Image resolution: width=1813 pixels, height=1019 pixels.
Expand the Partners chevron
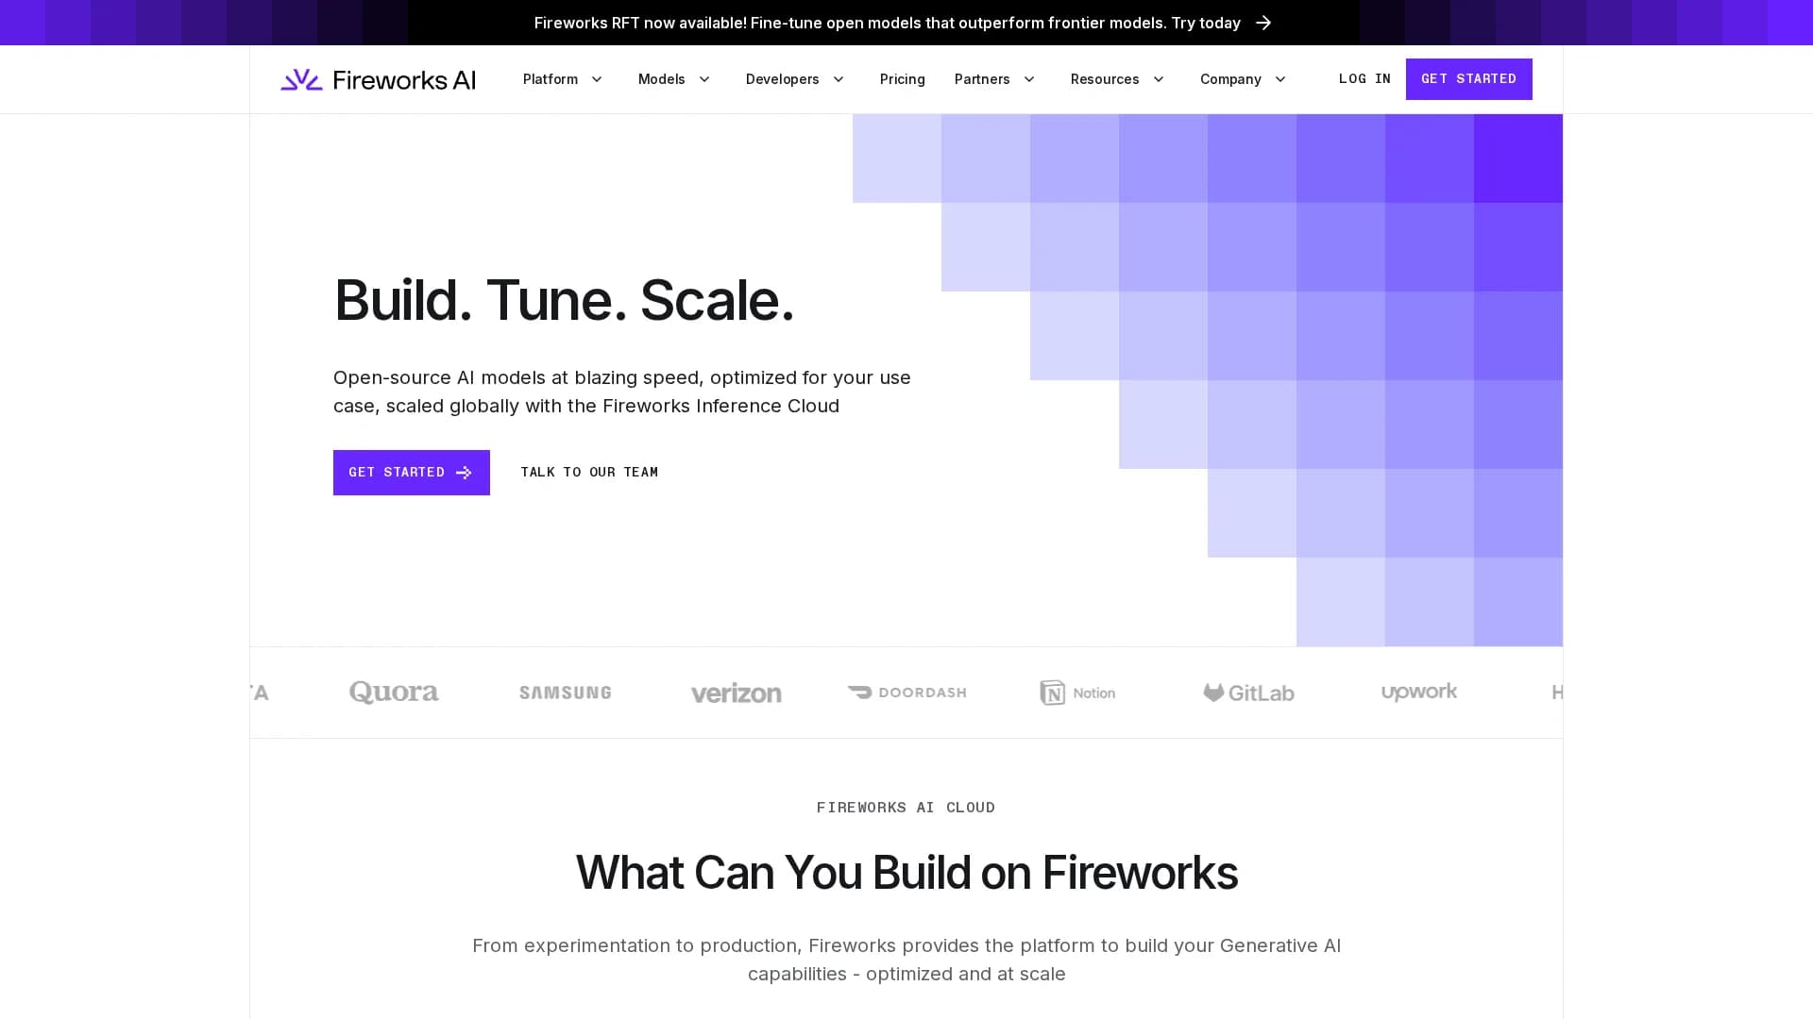click(x=1029, y=79)
